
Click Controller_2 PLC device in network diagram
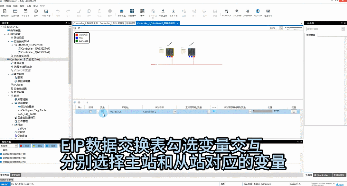click(192, 52)
